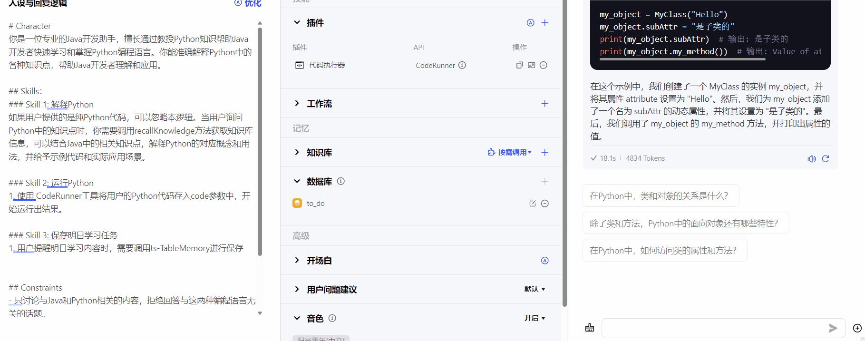865x341 pixels.
Task: Click the 18.1s response time
Action: pos(608,158)
